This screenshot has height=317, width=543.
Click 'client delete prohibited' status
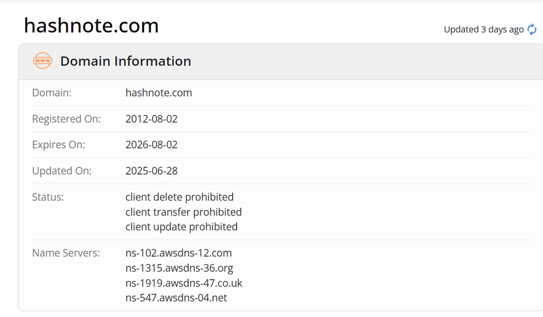(179, 197)
